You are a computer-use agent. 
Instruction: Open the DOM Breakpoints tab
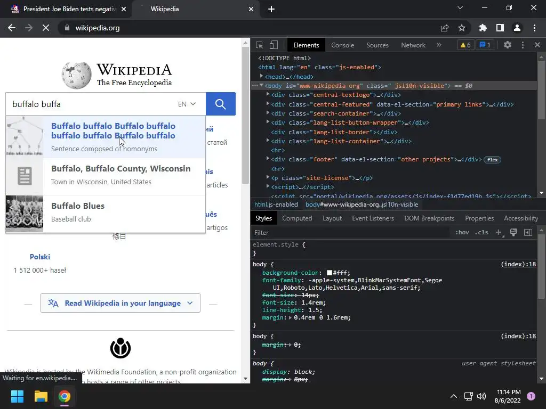point(429,218)
